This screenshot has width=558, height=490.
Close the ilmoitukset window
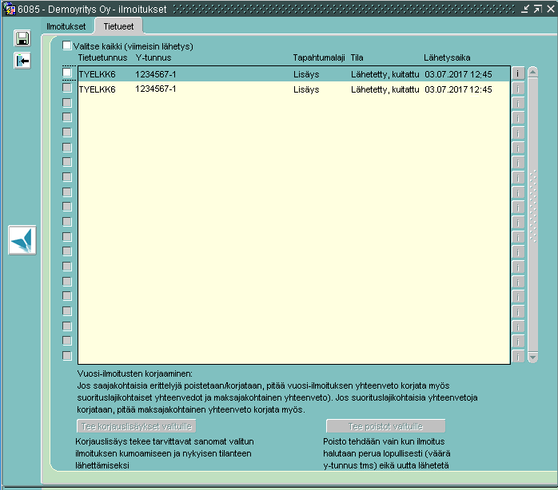551,9
